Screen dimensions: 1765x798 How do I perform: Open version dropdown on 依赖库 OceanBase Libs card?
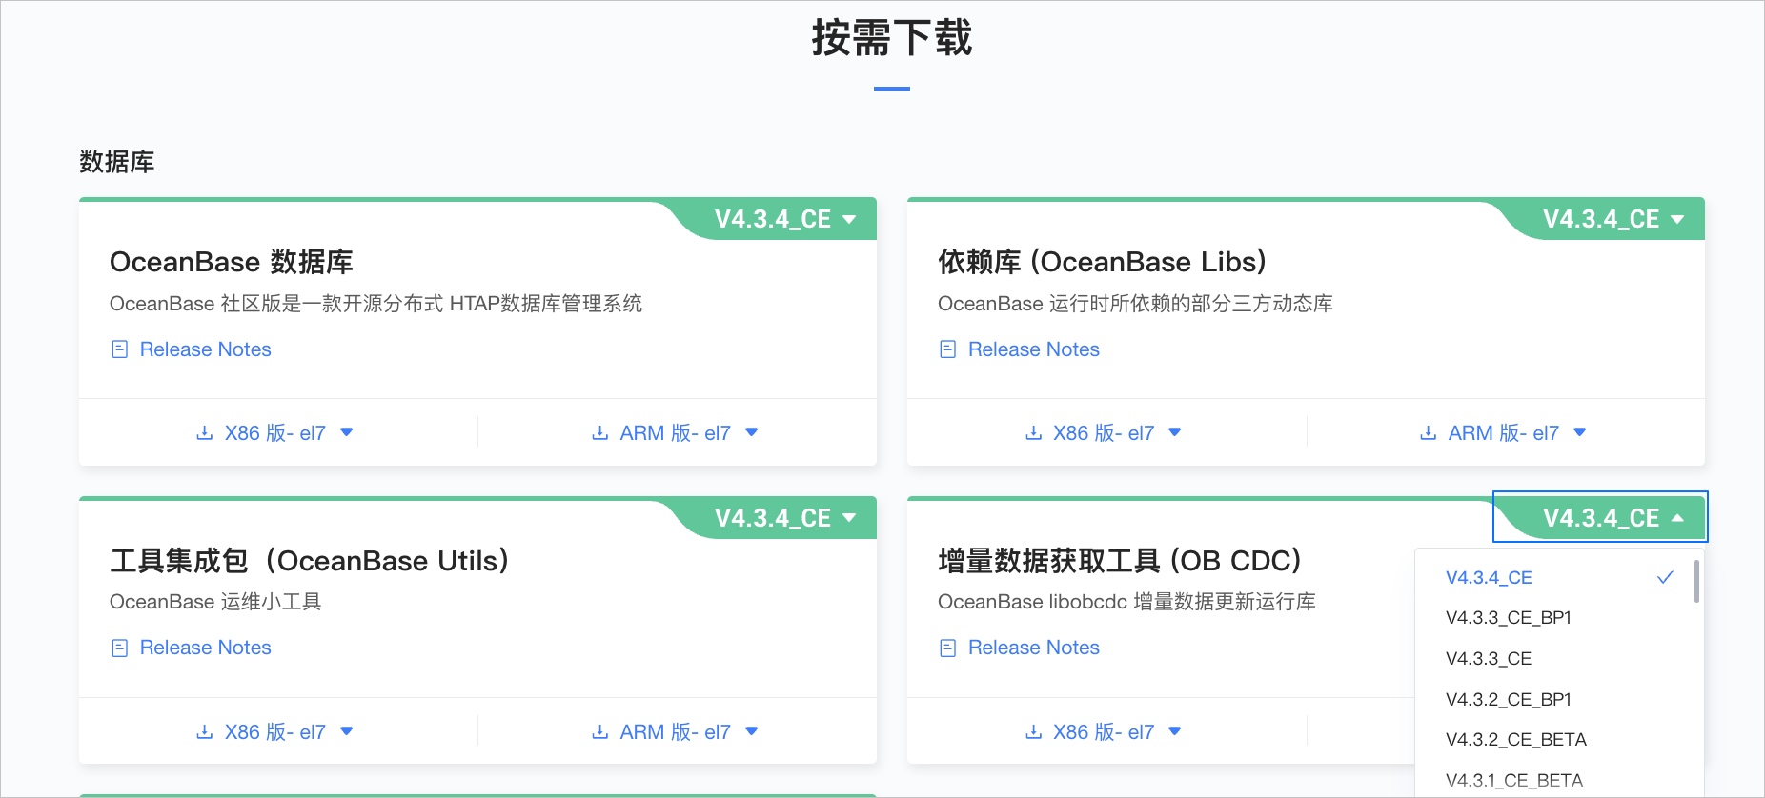[1613, 219]
